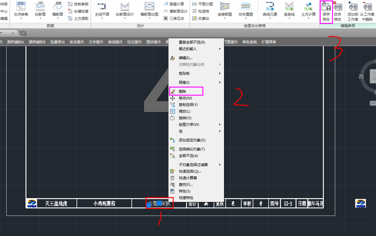Screen dimensions: 376x236
Task: Expand the 竖曲线 dropdown
Action: [289, 18]
